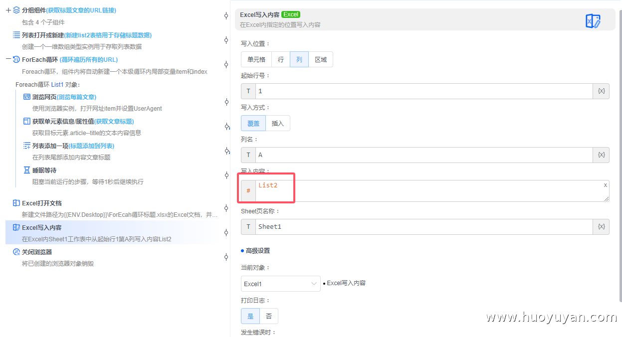The image size is (622, 337).
Task: Click the 睡眠等待 hourglass icon
Action: (x=27, y=170)
